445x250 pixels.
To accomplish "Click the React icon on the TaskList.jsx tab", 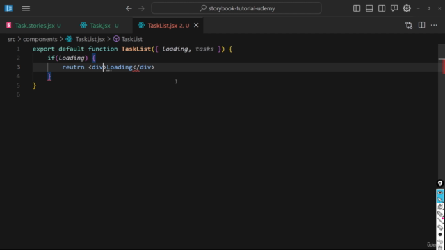I will pyautogui.click(x=141, y=25).
